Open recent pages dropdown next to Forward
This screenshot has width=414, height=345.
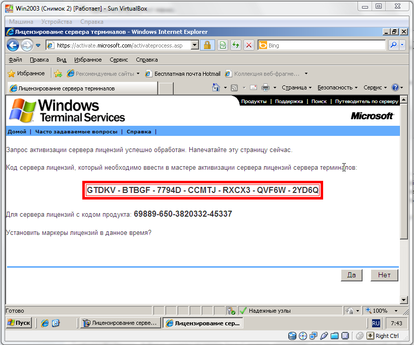(38, 45)
